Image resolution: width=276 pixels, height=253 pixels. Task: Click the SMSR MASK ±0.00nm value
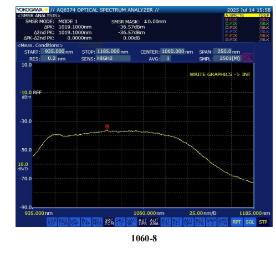tap(155, 22)
